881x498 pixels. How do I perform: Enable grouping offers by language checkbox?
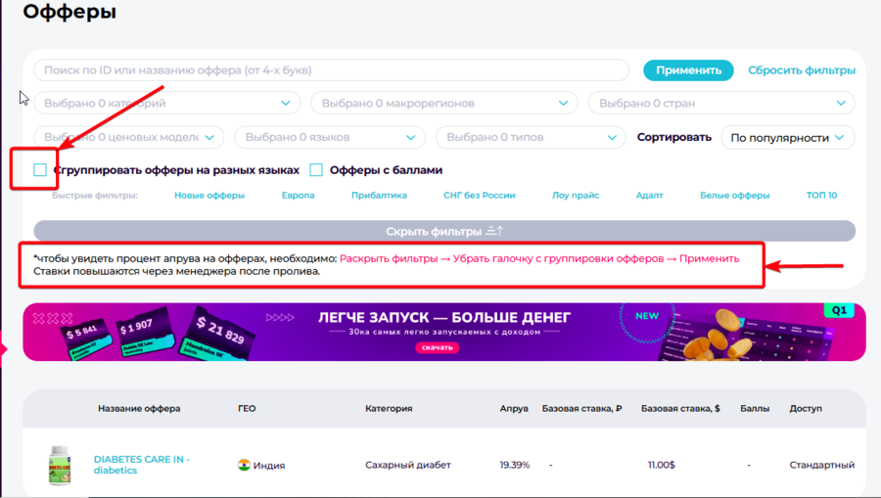pos(40,170)
